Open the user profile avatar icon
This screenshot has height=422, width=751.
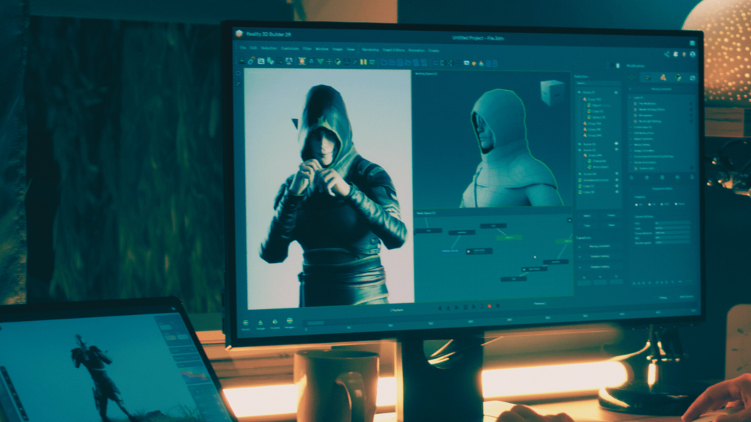click(692, 53)
